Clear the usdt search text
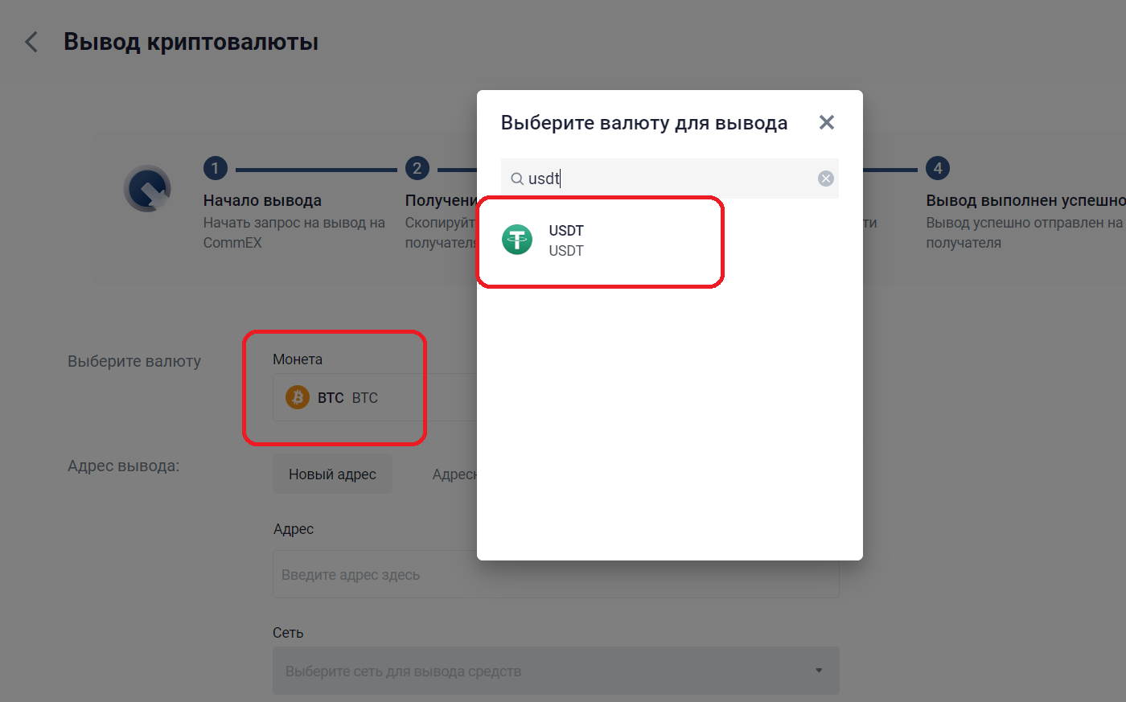Viewport: 1126px width, 702px height. click(x=825, y=179)
